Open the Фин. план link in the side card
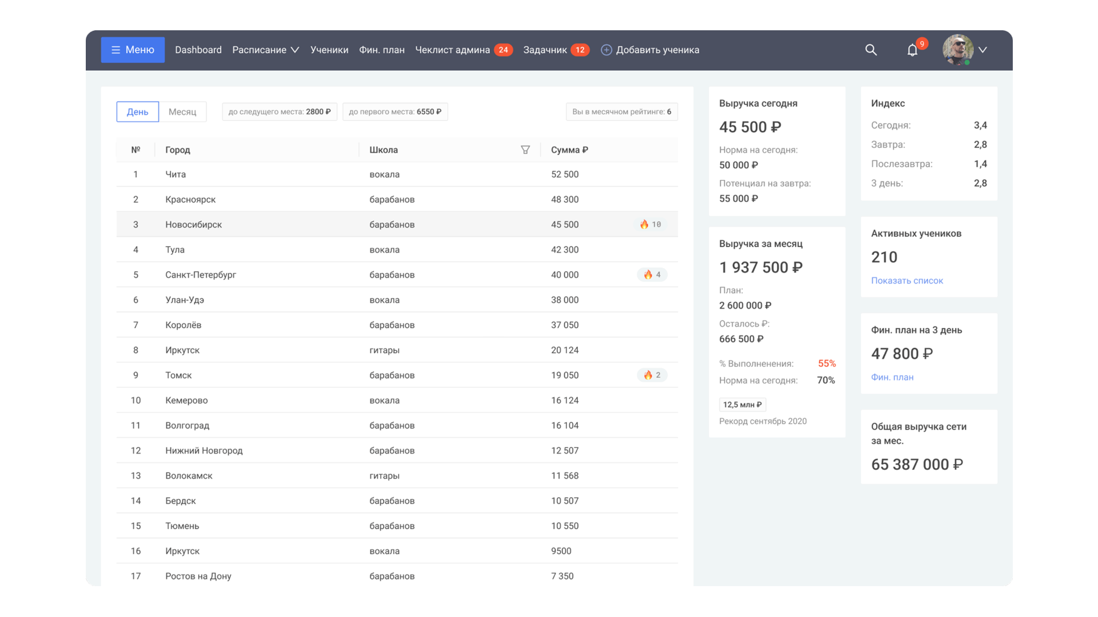The height and width of the screenshot is (617, 1098). [x=892, y=377]
